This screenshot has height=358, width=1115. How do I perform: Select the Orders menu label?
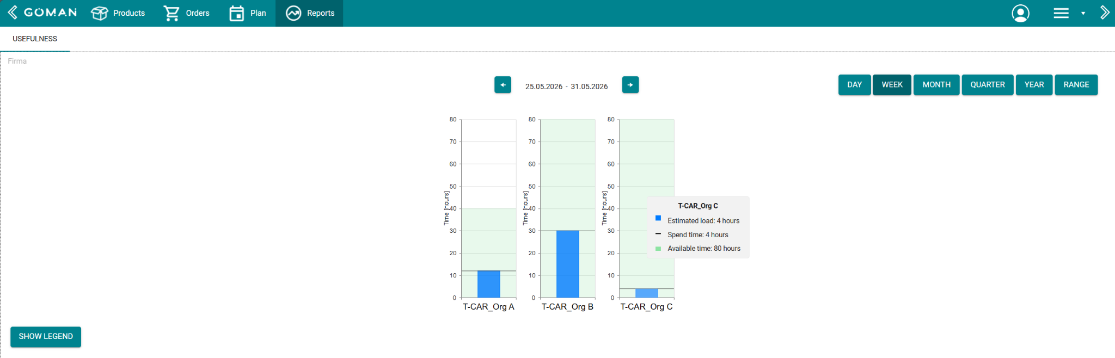198,13
